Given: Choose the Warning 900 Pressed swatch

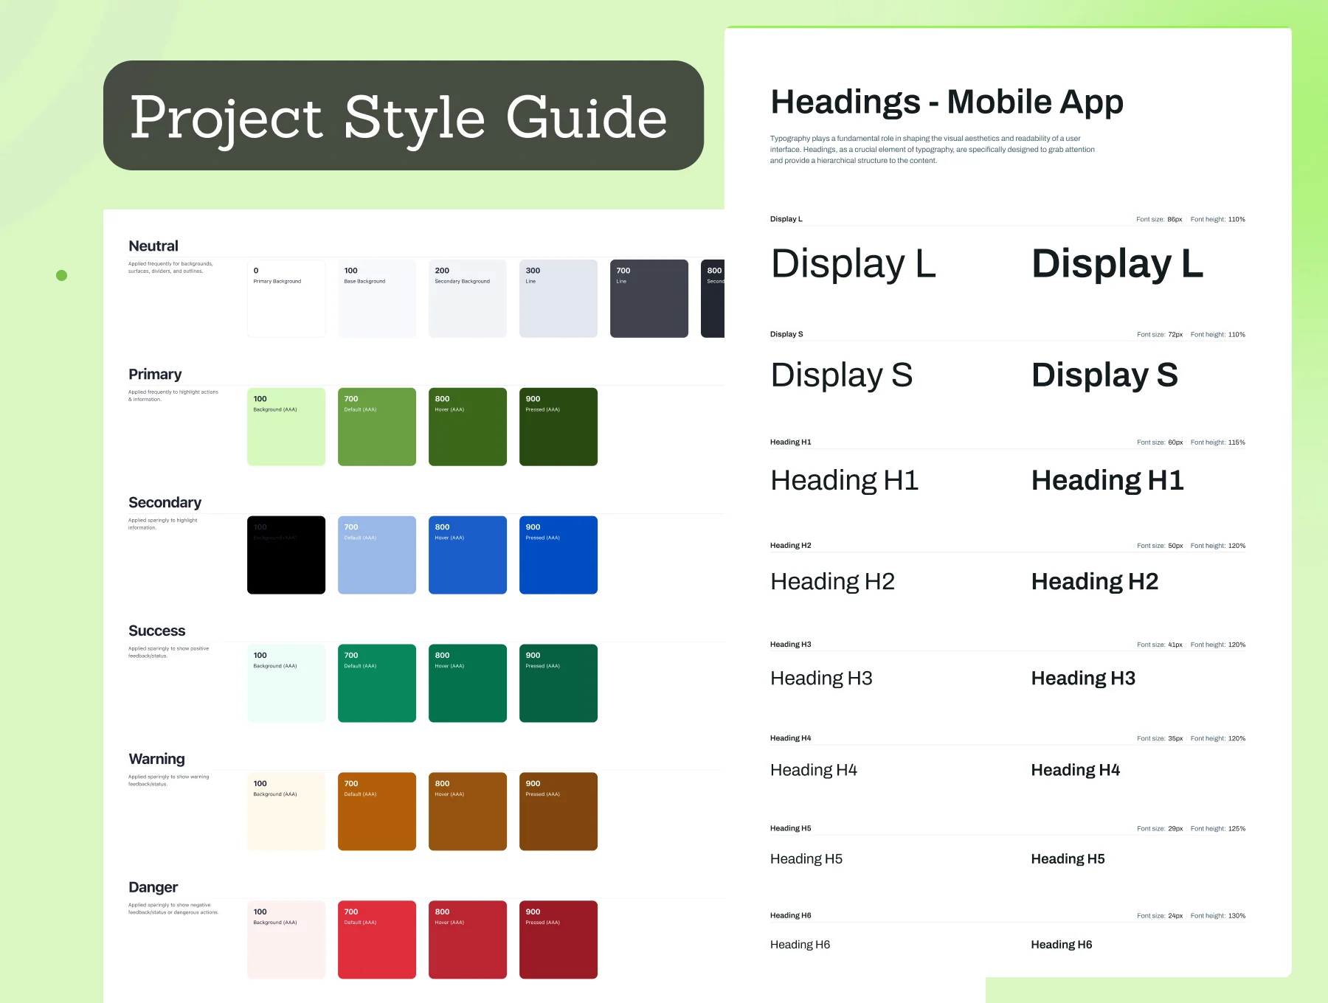Looking at the screenshot, I should click(x=558, y=812).
